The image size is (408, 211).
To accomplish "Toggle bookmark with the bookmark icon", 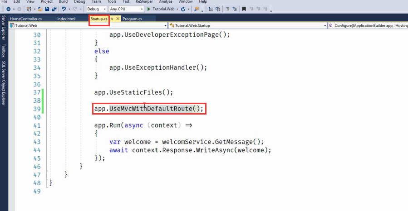I will [244, 9].
